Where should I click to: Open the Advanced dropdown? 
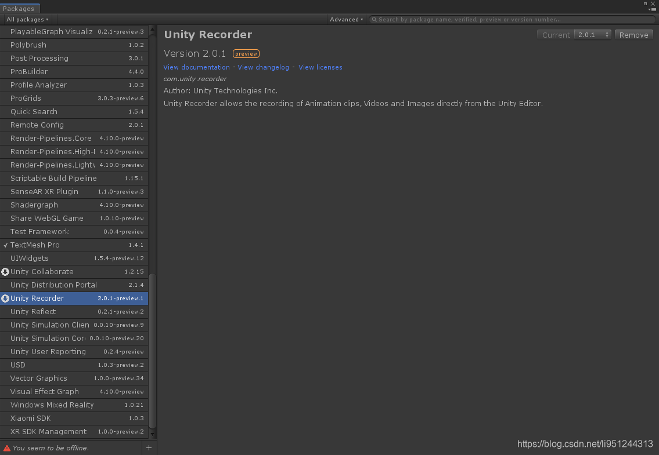point(346,19)
